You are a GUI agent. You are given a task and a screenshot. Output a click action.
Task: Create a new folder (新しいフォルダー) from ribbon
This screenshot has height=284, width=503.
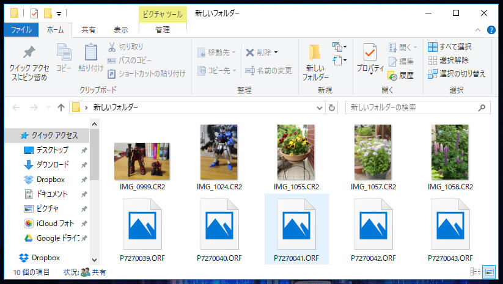point(315,62)
